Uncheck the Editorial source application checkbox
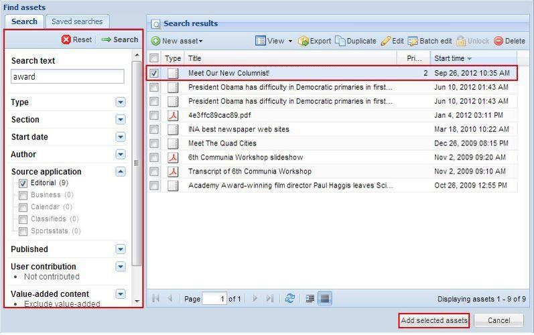Viewport: 534px width, 335px height. point(23,183)
